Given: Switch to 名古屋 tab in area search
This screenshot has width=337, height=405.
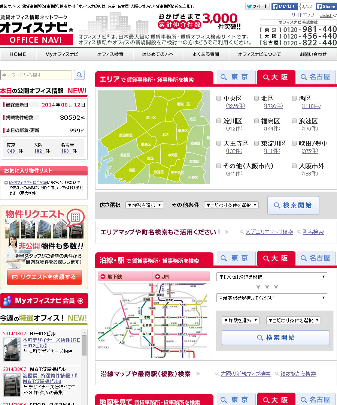Looking at the screenshot, I should click(x=316, y=77).
